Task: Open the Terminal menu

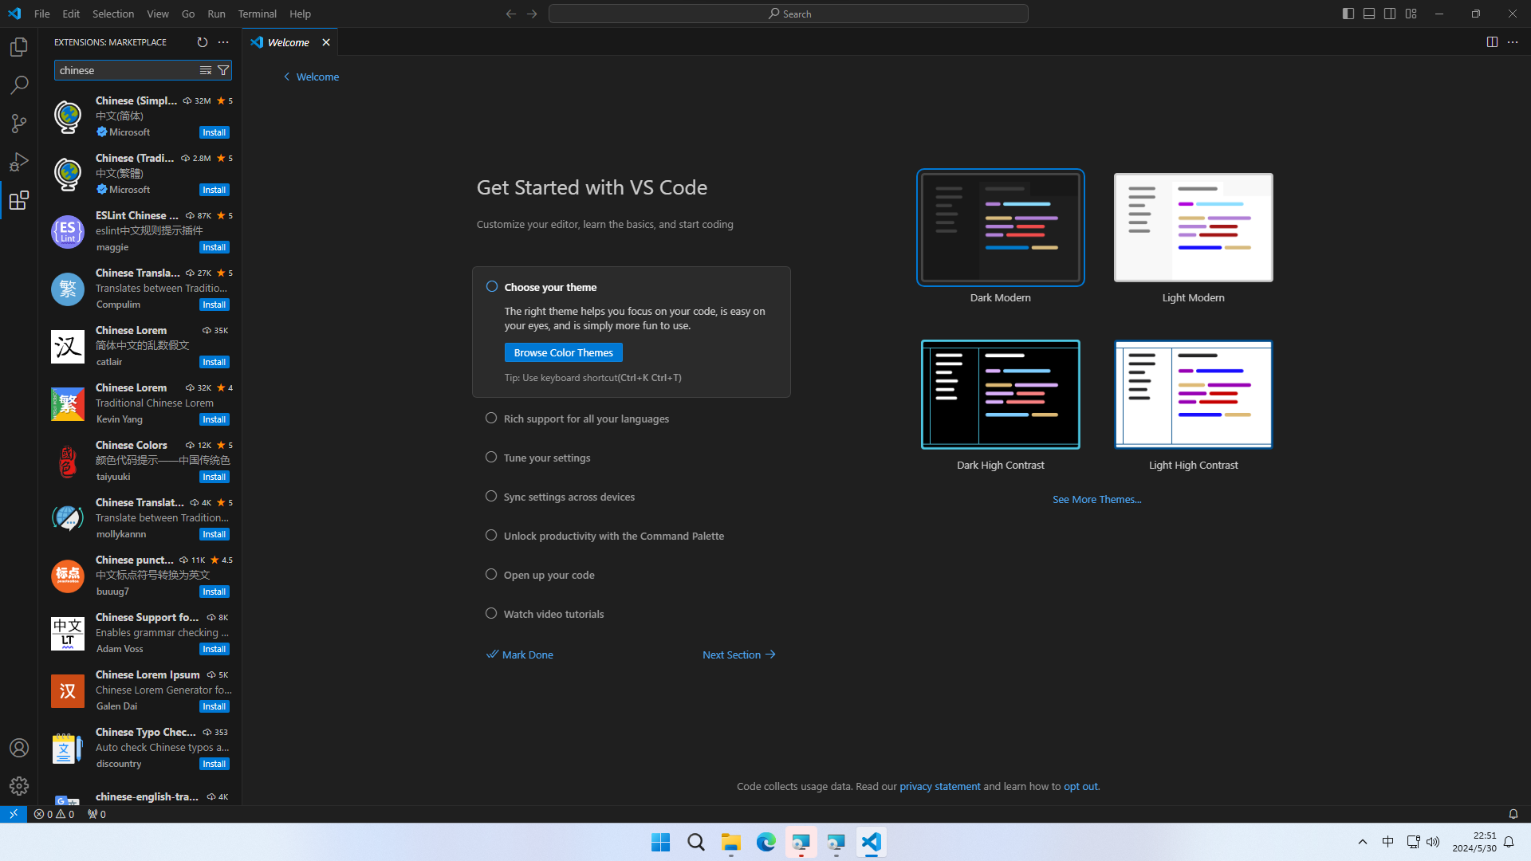Action: tap(257, 14)
